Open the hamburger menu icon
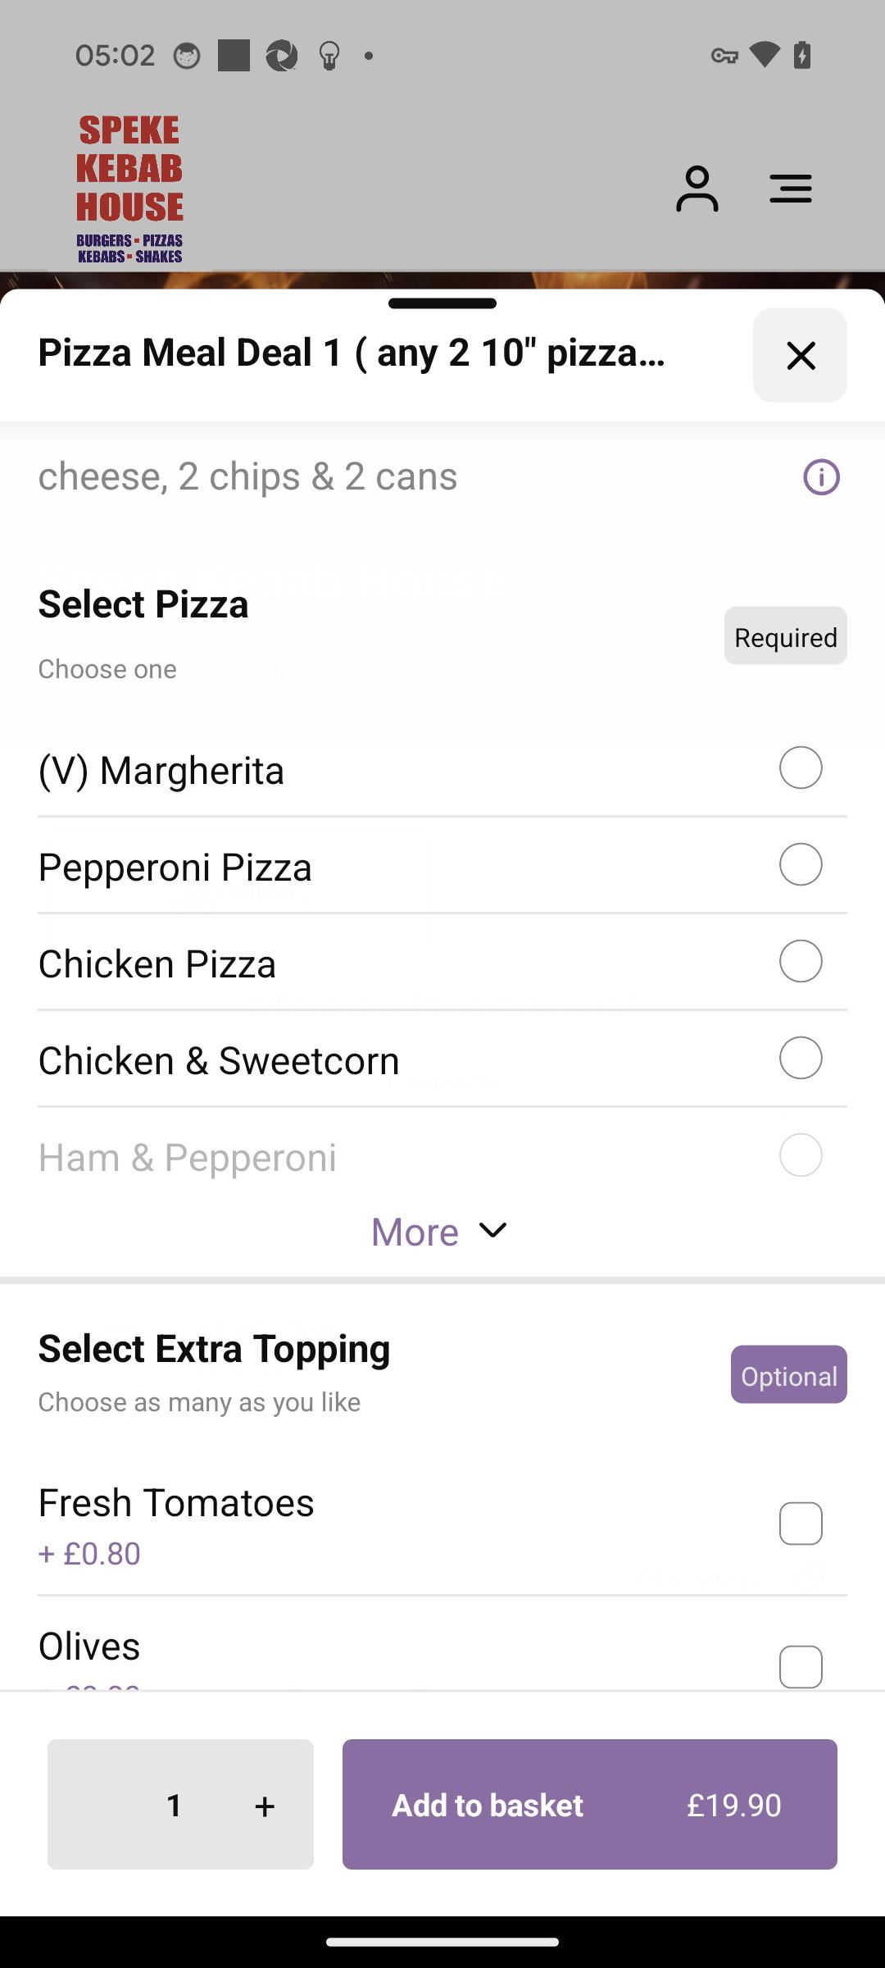885x1968 pixels. pos(790,189)
